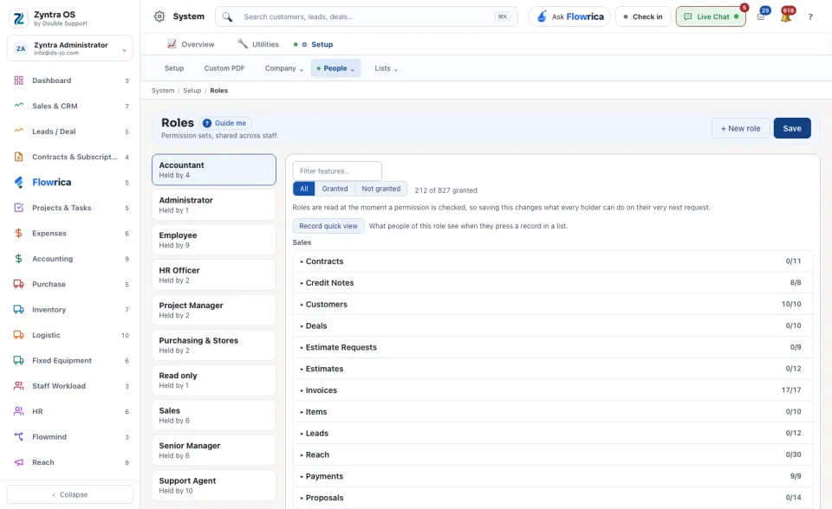Expand the Invoices permission group
The width and height of the screenshot is (832, 509).
tap(552, 390)
